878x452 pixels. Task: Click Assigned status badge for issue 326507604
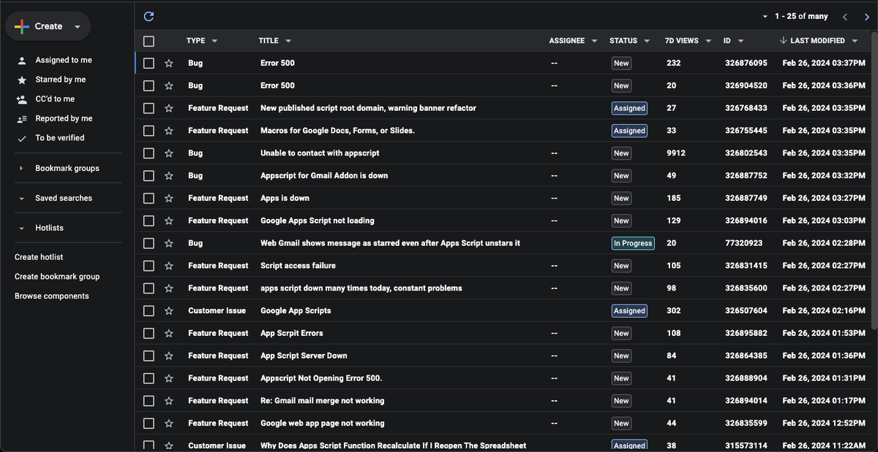click(629, 311)
